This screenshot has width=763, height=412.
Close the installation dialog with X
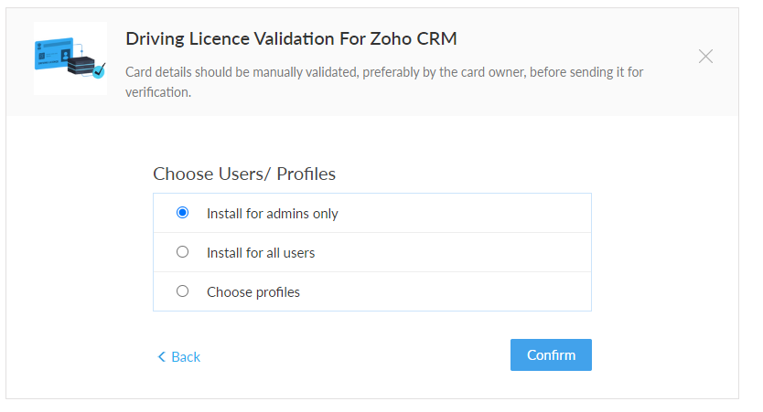(x=705, y=57)
